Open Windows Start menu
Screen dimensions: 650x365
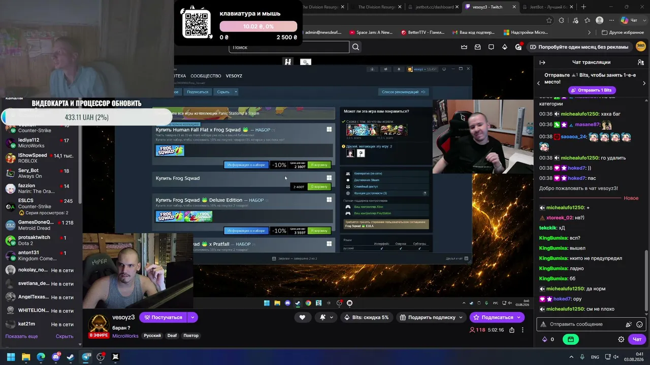pyautogui.click(x=11, y=357)
